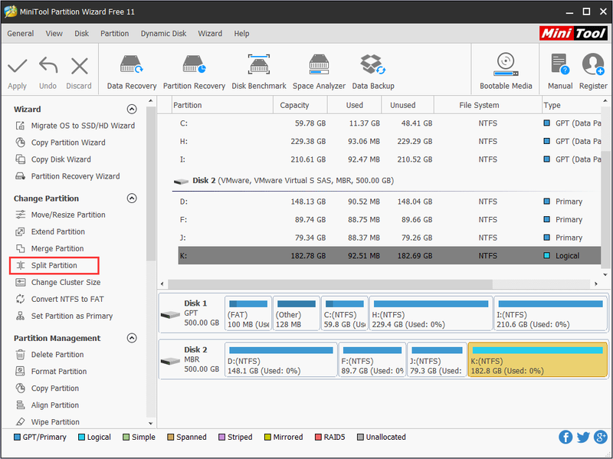Select the D: partition row

[389, 202]
